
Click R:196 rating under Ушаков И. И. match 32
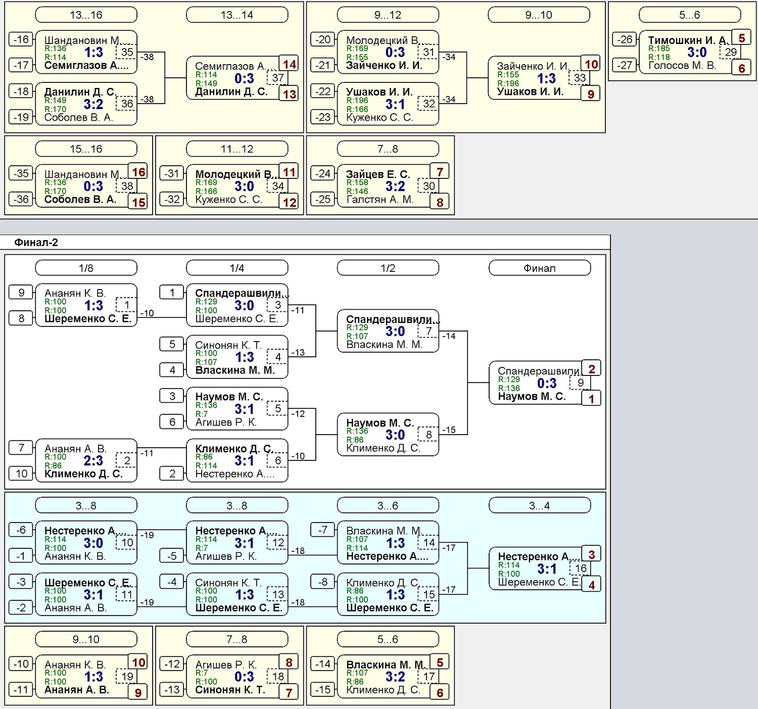point(357,101)
